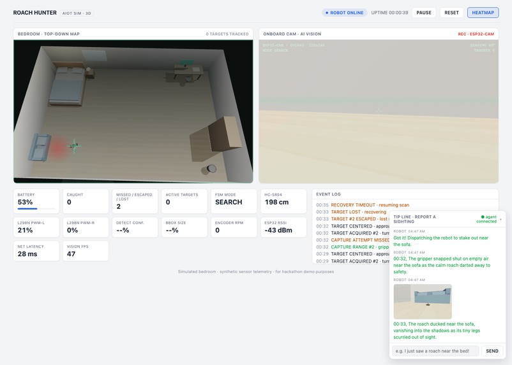This screenshot has width=512, height=365.
Task: Select the BATTERY 53% stat card
Action: 36,201
